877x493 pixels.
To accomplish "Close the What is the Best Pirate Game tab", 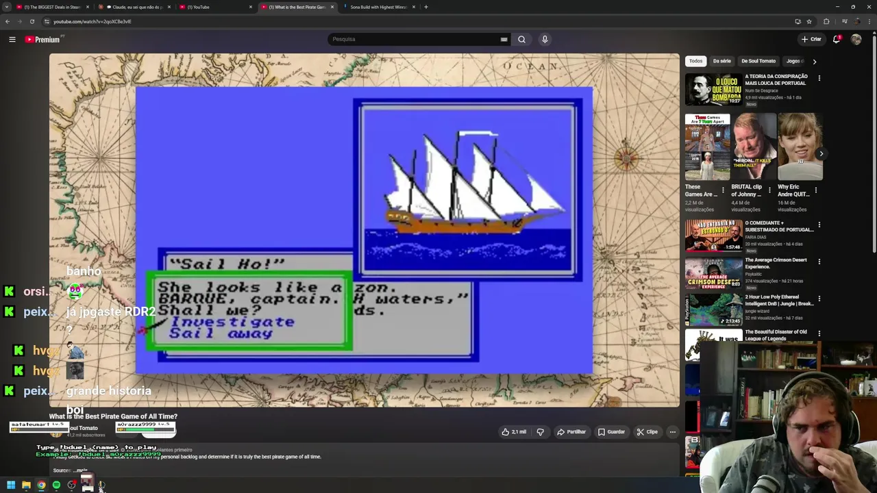I will coord(332,7).
